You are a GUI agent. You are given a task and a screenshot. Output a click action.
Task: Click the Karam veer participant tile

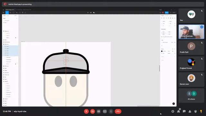(x=191, y=80)
